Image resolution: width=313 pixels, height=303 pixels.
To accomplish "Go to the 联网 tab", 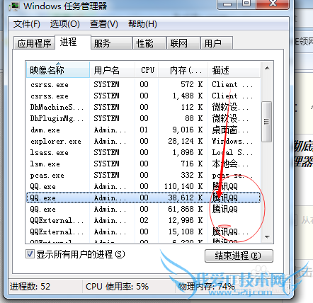I will (183, 43).
